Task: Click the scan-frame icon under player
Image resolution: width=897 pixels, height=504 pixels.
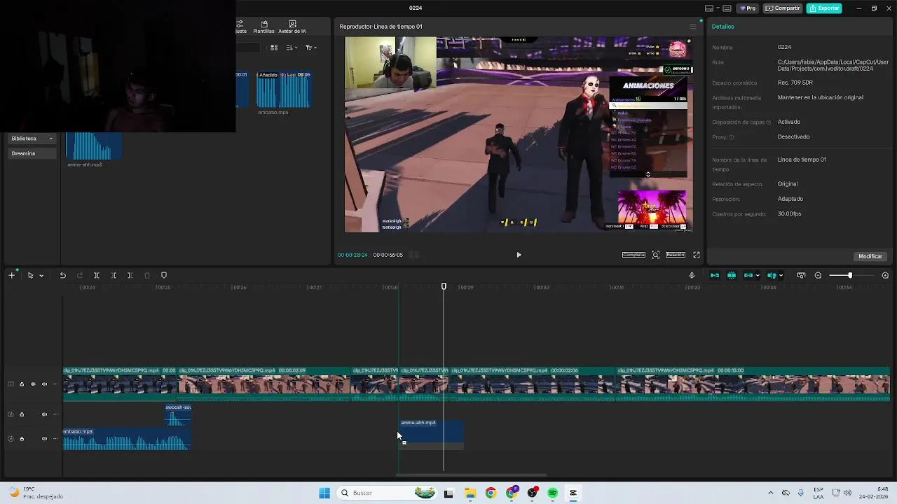Action: [655, 255]
